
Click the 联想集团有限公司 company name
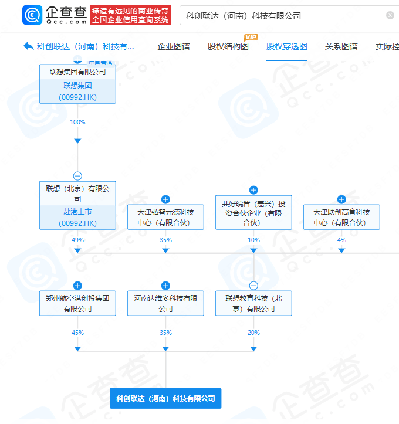(77, 72)
